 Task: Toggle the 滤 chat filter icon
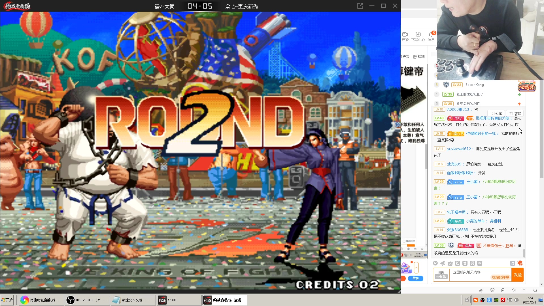[512, 263]
